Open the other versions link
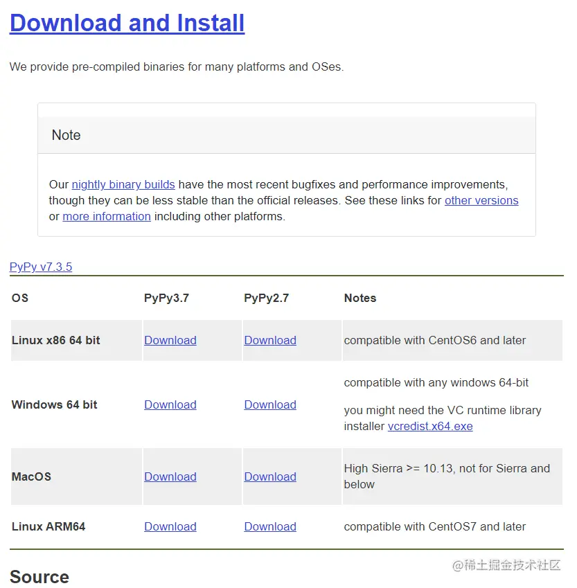Viewport: 577px width, 588px height. (481, 201)
